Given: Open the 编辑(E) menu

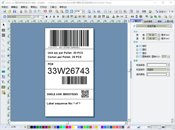Looking at the screenshot, I should (14, 7).
